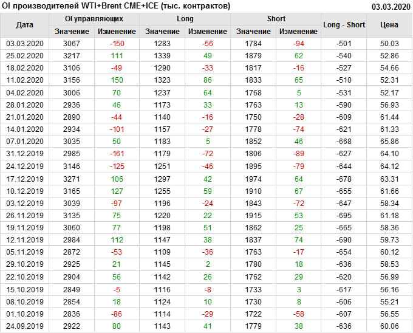Click the "Long - Short" column header
This screenshot has width=413, height=333.
click(344, 25)
